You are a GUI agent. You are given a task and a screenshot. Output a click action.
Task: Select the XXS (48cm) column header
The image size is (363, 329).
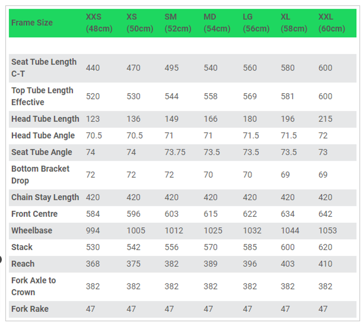point(100,23)
